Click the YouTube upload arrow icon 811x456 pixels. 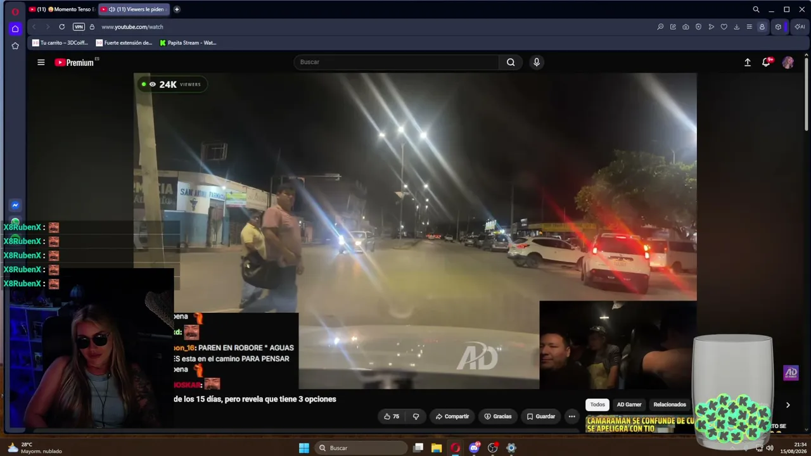click(x=748, y=62)
